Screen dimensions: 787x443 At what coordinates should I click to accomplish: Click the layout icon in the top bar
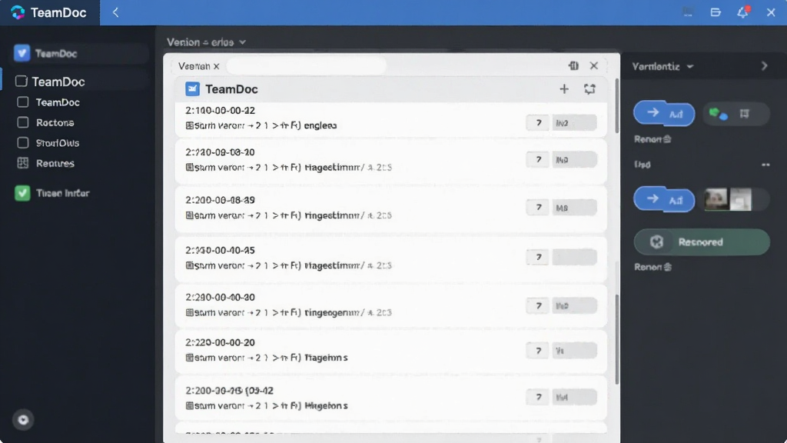[716, 12]
